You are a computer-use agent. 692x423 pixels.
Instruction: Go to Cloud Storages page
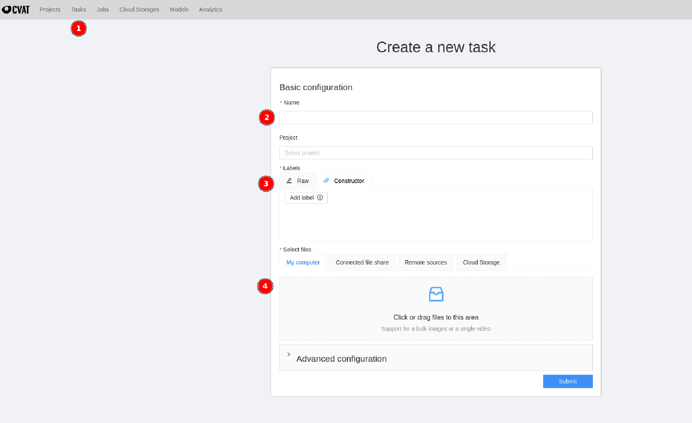[x=139, y=10]
